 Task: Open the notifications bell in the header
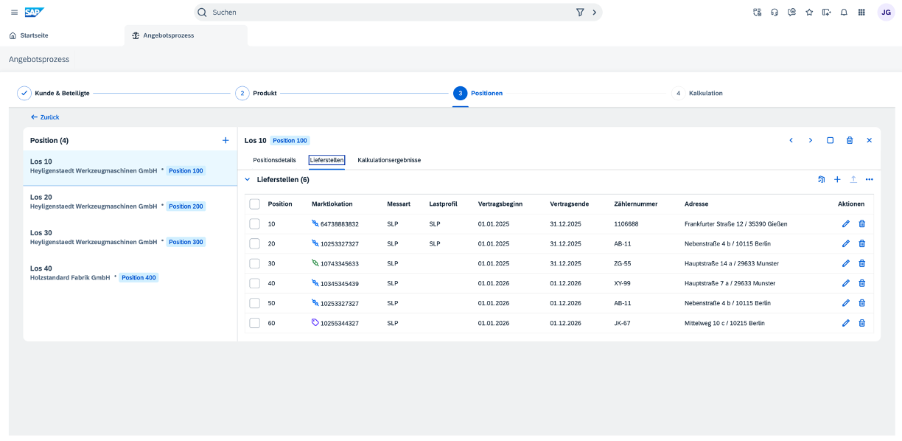pyautogui.click(x=844, y=13)
